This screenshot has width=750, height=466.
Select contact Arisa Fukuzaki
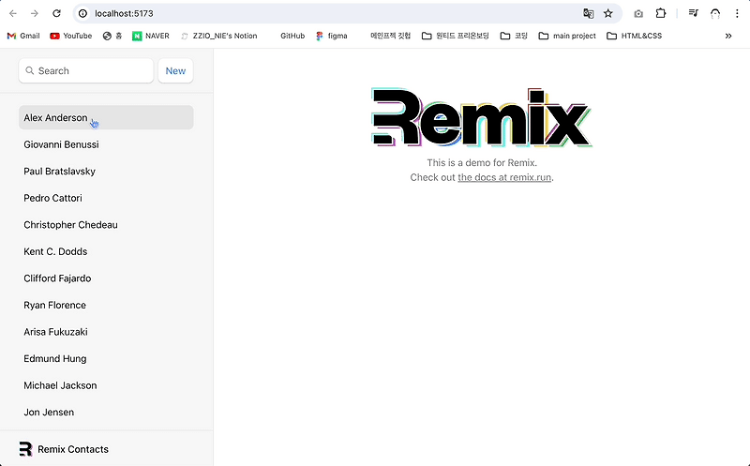[106, 332]
